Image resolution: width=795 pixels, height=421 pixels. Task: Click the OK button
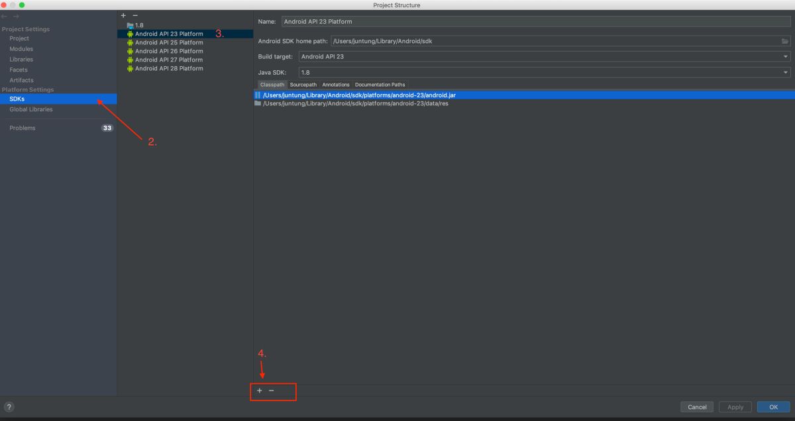click(x=773, y=407)
